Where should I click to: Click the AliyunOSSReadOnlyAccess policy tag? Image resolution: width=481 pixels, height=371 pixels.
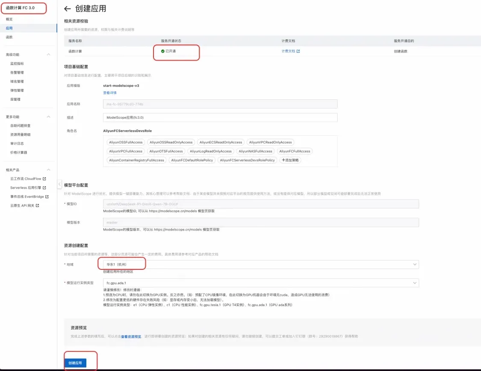[x=171, y=142]
